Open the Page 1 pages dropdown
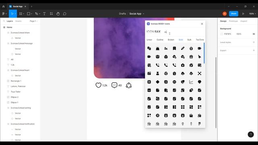This screenshot has width=258, height=145. point(33,21)
